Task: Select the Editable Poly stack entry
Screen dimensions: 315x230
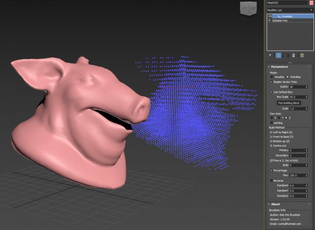Action: pyautogui.click(x=280, y=21)
